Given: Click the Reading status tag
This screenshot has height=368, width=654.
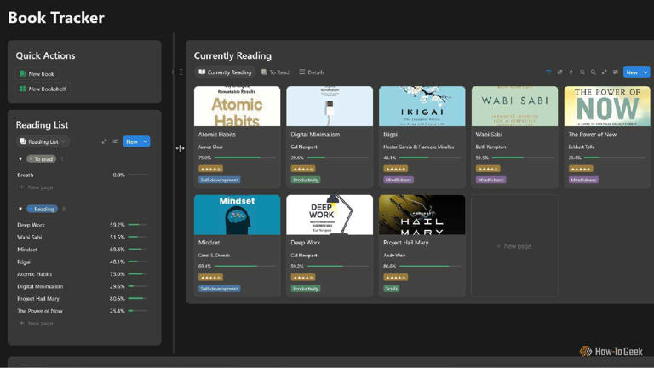Looking at the screenshot, I should tap(42, 209).
